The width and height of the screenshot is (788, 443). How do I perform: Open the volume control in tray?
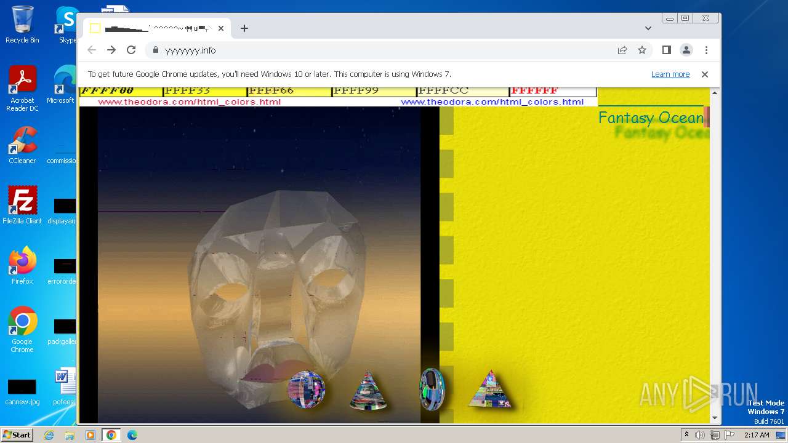pyautogui.click(x=700, y=435)
